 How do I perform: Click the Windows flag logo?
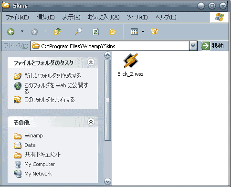pos(220,17)
